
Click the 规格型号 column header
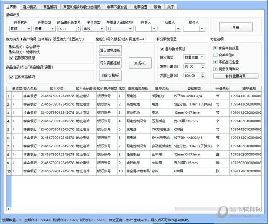[x=194, y=89]
